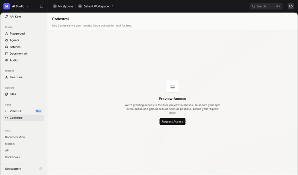The image size is (298, 175).
Task: Open the Files page
Action: pyautogui.click(x=13, y=94)
